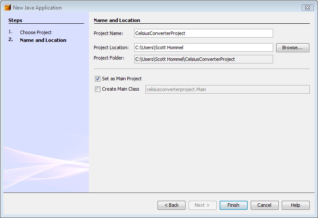318x218 pixels.
Task: Click the New Java Application title text
Action: pos(38,8)
